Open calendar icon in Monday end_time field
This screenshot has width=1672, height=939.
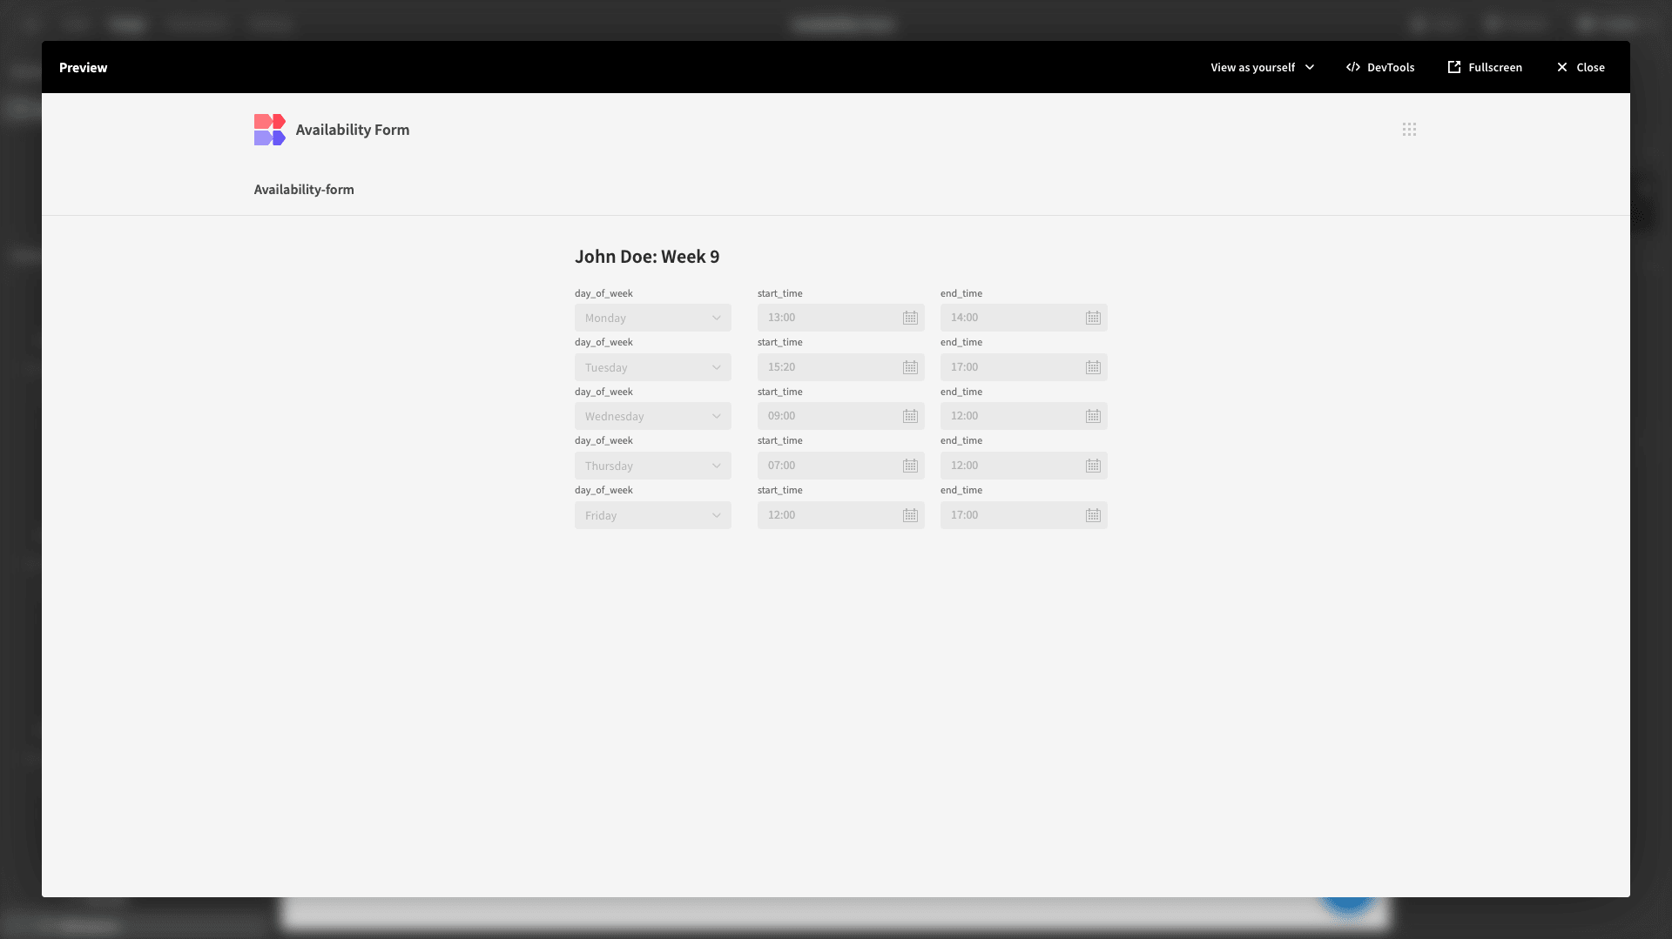(x=1093, y=318)
